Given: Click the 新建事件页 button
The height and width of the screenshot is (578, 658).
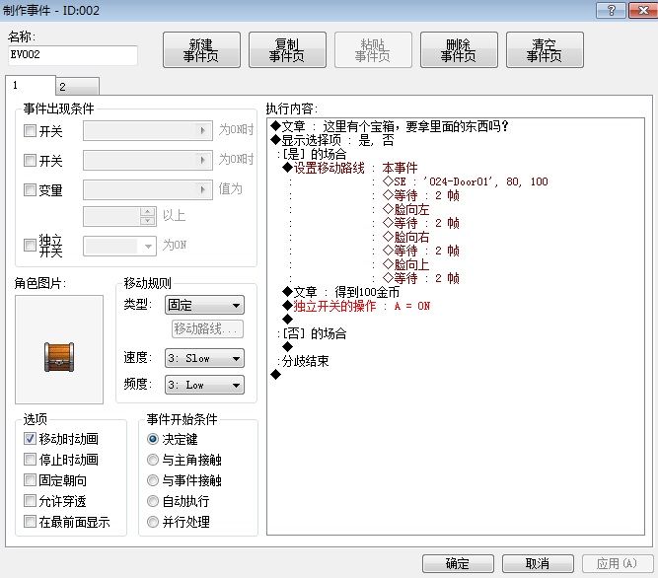Looking at the screenshot, I should pyautogui.click(x=201, y=50).
